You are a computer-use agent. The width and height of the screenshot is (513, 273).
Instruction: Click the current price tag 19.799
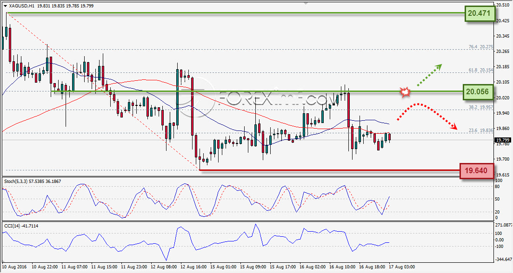(503, 140)
